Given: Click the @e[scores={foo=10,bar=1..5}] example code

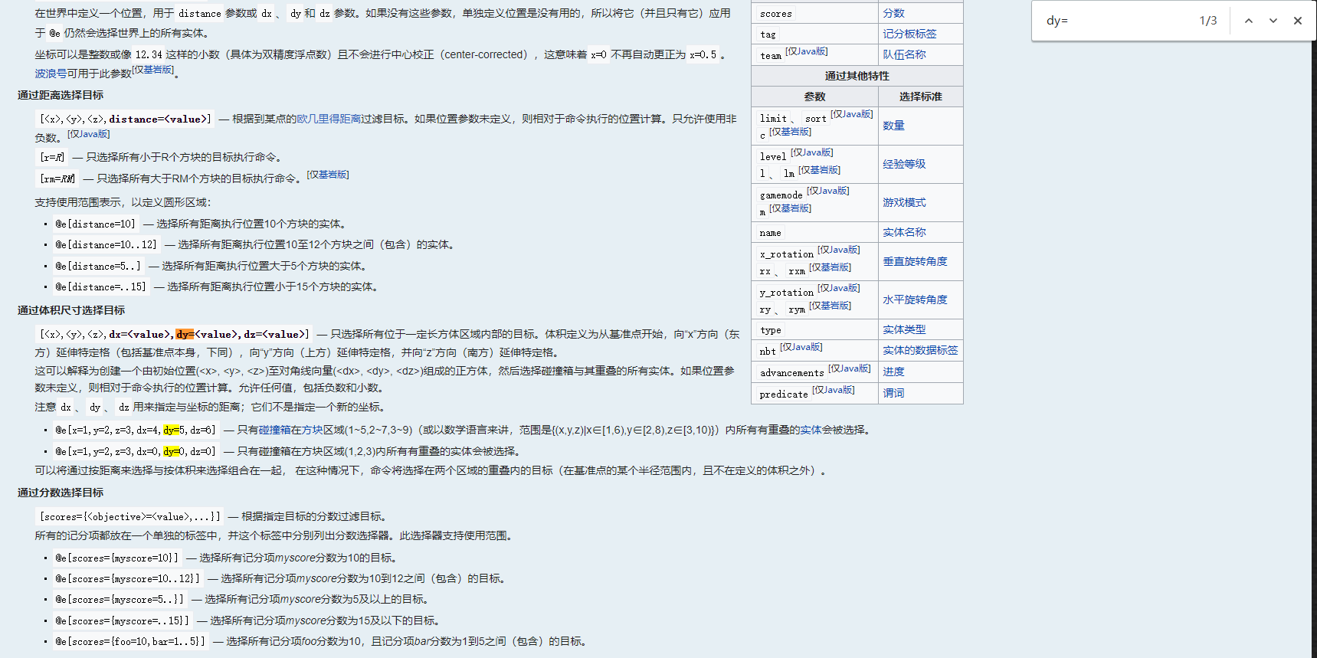Looking at the screenshot, I should [130, 641].
